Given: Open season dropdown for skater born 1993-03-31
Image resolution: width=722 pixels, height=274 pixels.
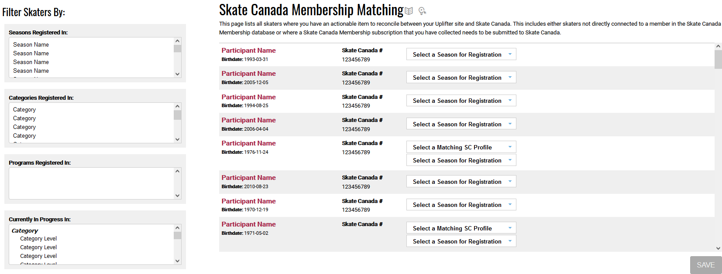Looking at the screenshot, I should 461,54.
